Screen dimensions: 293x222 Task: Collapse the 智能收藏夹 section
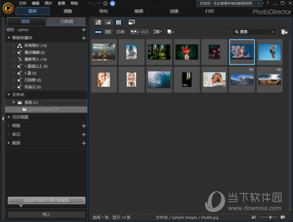coord(9,38)
